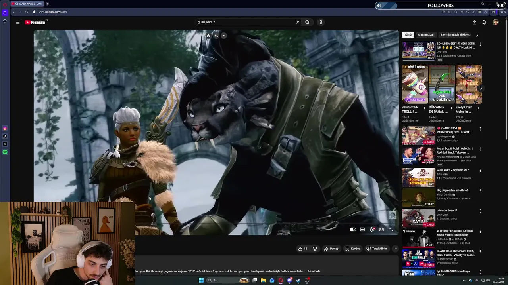
Task: Open Steam from the taskbar
Action: tap(298, 280)
